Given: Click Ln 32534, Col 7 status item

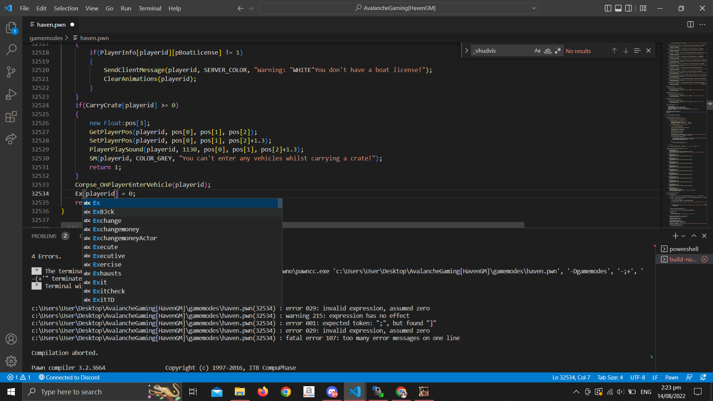Looking at the screenshot, I should click(571, 378).
